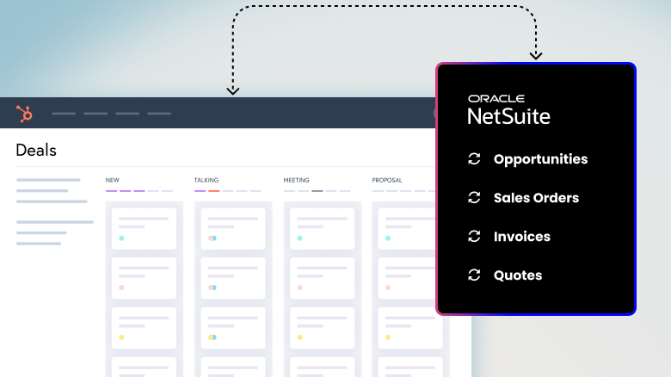Select the NEW pipeline column header
This screenshot has height=377, width=671.
click(x=113, y=181)
